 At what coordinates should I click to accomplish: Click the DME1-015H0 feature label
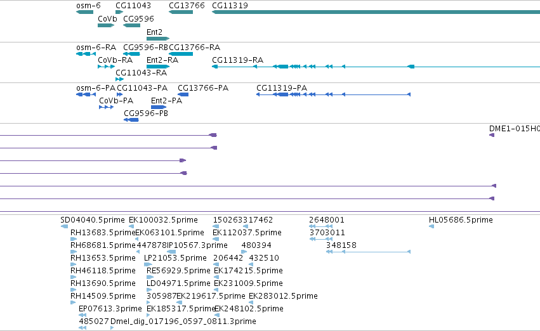[515, 129]
